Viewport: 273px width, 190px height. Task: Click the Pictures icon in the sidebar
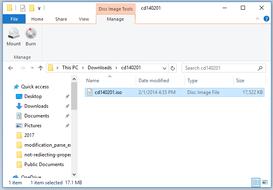tap(19, 126)
